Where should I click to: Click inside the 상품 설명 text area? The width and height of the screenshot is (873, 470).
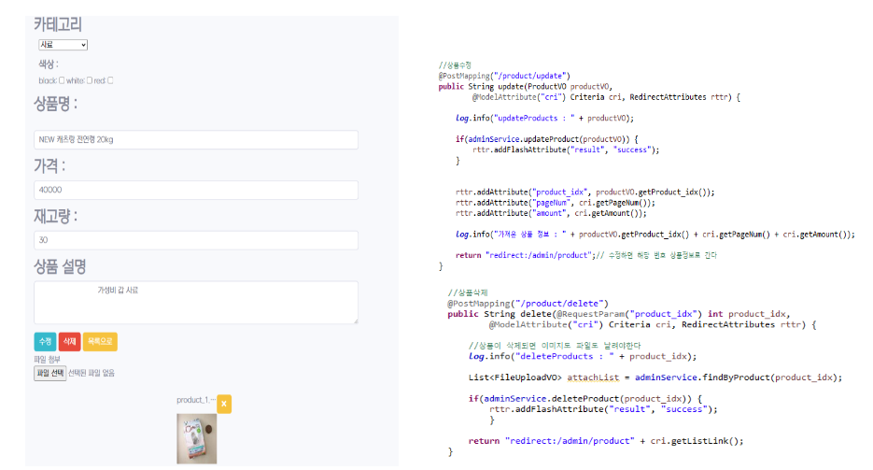196,302
